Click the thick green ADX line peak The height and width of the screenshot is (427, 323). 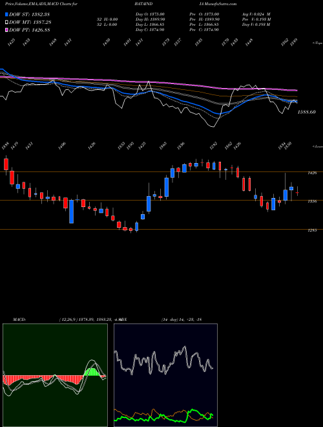pos(193,410)
